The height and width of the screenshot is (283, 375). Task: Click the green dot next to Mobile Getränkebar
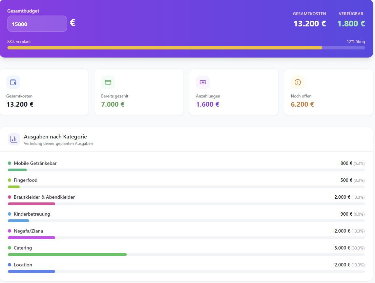click(9, 163)
